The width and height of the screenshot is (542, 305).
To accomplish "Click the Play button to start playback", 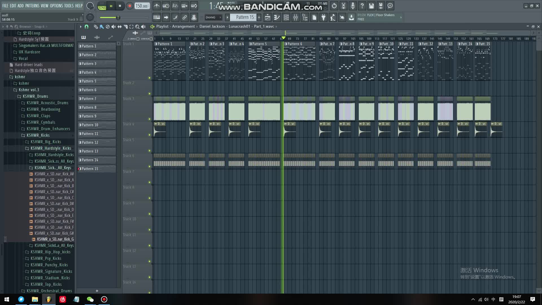I will [111, 6].
